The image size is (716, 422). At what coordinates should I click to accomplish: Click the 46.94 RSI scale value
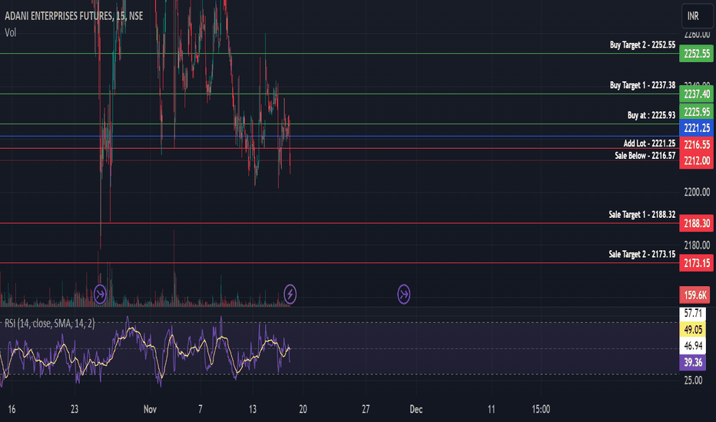pos(693,346)
